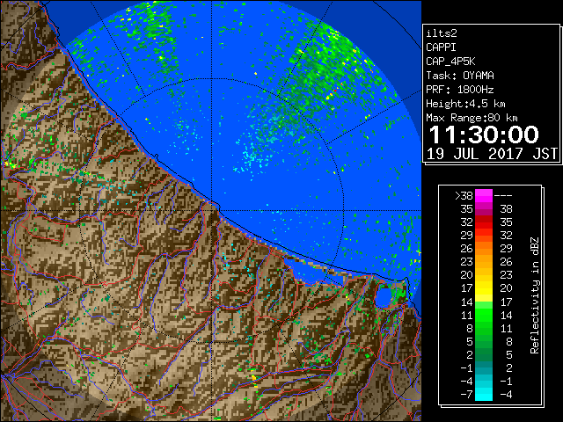Screen dimensions: 563x422
Task: Pick the cyan -7 to -4 dBZ band
Action: [484, 394]
